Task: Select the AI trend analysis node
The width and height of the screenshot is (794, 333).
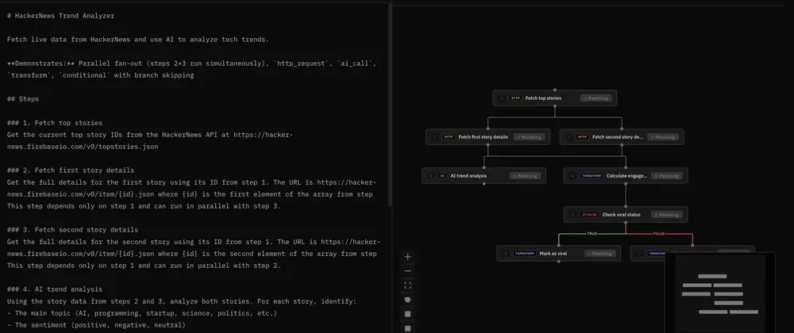Action: coord(484,176)
